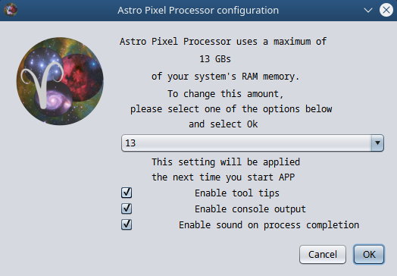Click the Astro Pixel Processor configuration title text

(x=198, y=11)
